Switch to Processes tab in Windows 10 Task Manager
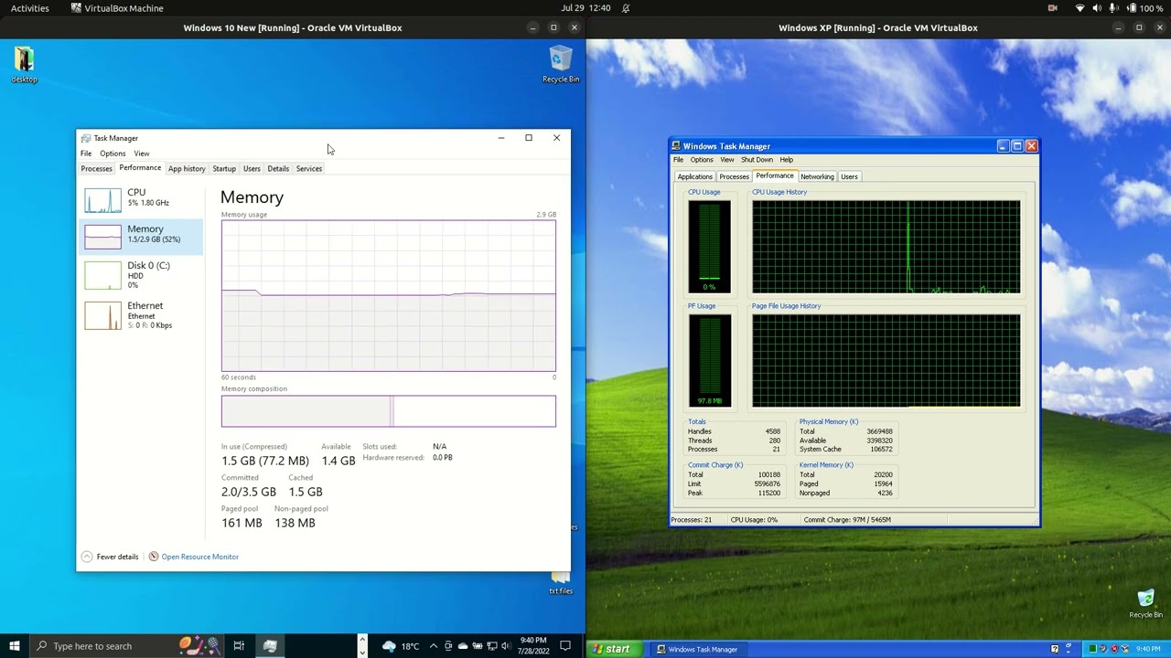Screen dimensions: 1171x658 pyautogui.click(x=96, y=169)
